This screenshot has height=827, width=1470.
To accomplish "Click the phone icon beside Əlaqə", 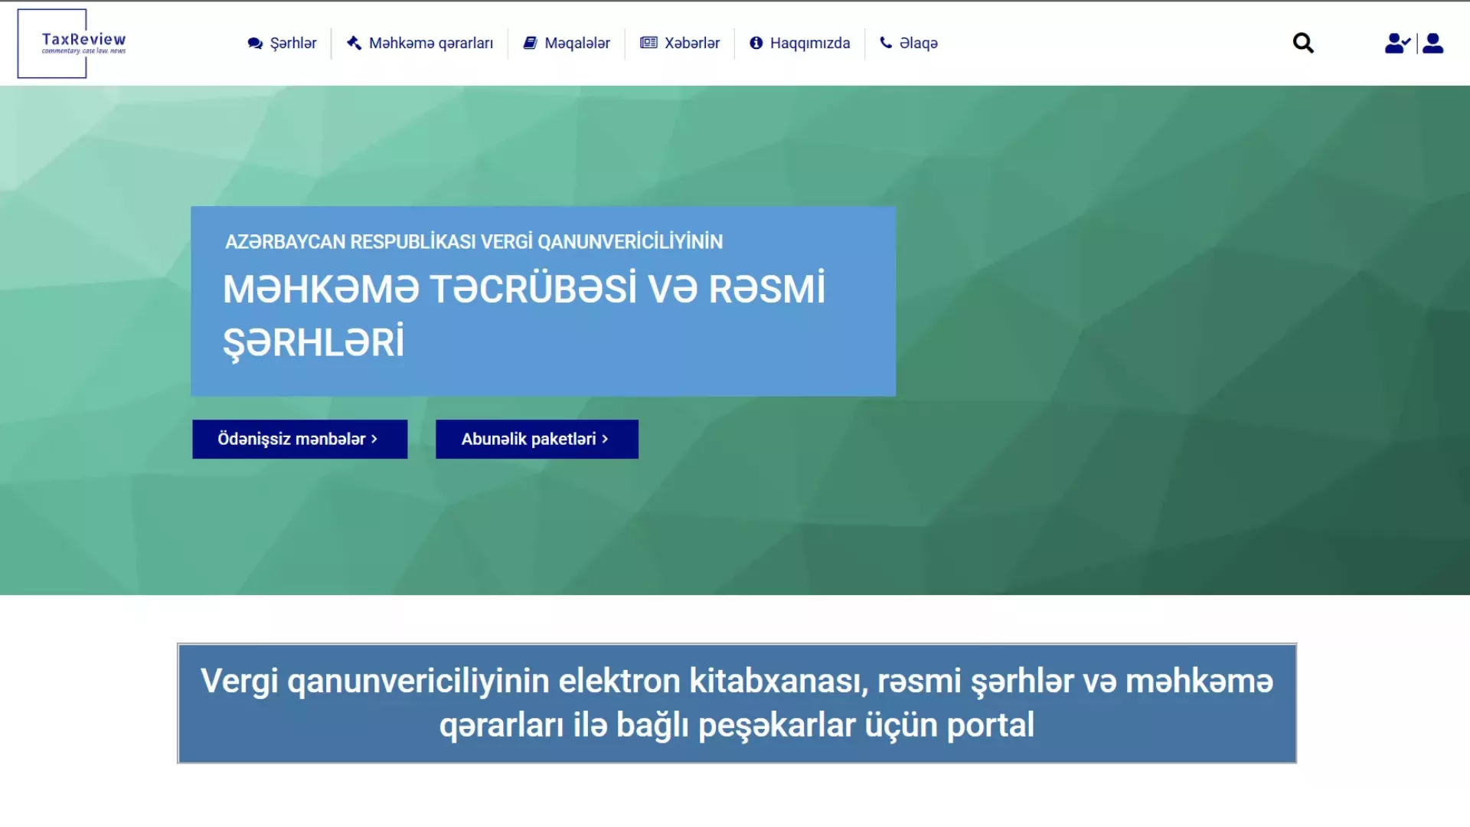I will tap(886, 43).
